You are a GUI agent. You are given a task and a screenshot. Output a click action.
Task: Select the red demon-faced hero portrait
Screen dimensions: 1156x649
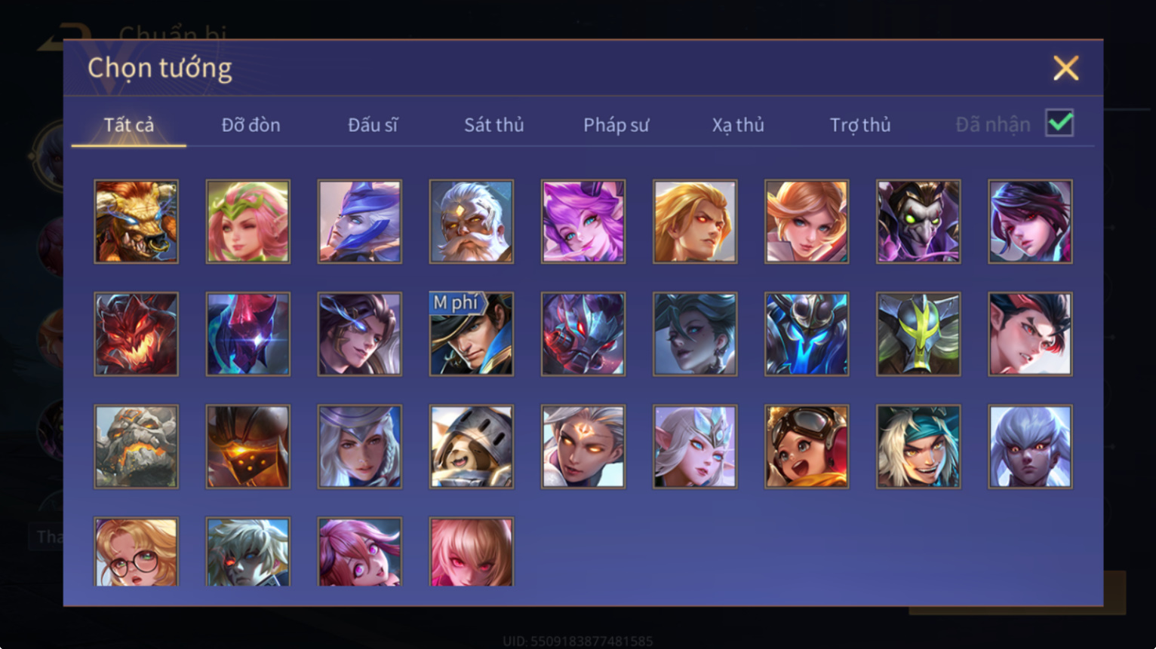pos(137,334)
